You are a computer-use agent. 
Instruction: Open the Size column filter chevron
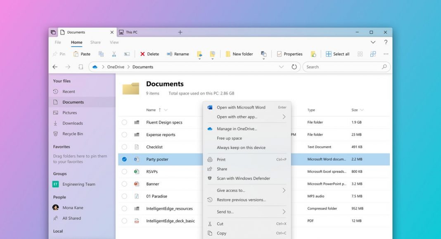pos(362,110)
